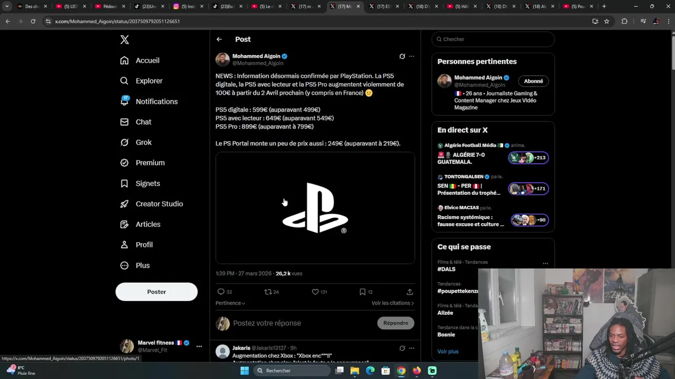The width and height of the screenshot is (675, 379).
Task: Bookmark this page with the star icon
Action: pyautogui.click(x=607, y=21)
